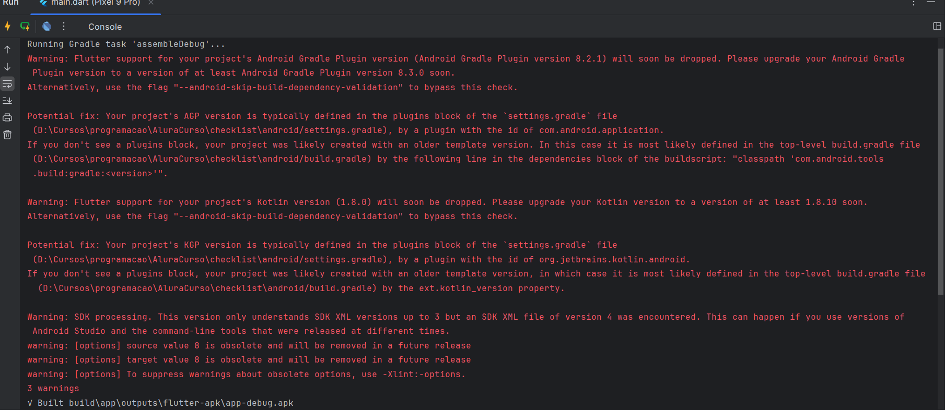This screenshot has width=945, height=410.
Task: Open the toolbar's three-dot more actions menu
Action: pyautogui.click(x=64, y=26)
